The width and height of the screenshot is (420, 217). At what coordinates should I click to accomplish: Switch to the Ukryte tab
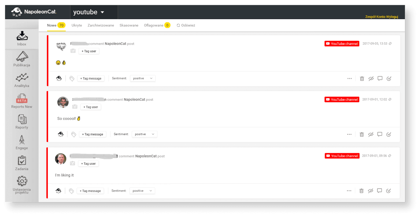(77, 25)
